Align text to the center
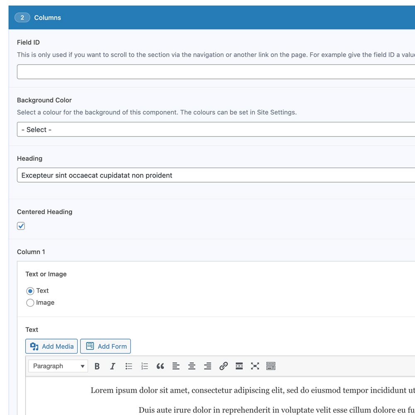The image size is (415, 415). coord(192,366)
